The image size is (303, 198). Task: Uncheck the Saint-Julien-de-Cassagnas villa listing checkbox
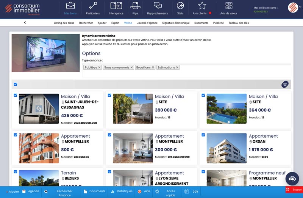click(16, 96)
